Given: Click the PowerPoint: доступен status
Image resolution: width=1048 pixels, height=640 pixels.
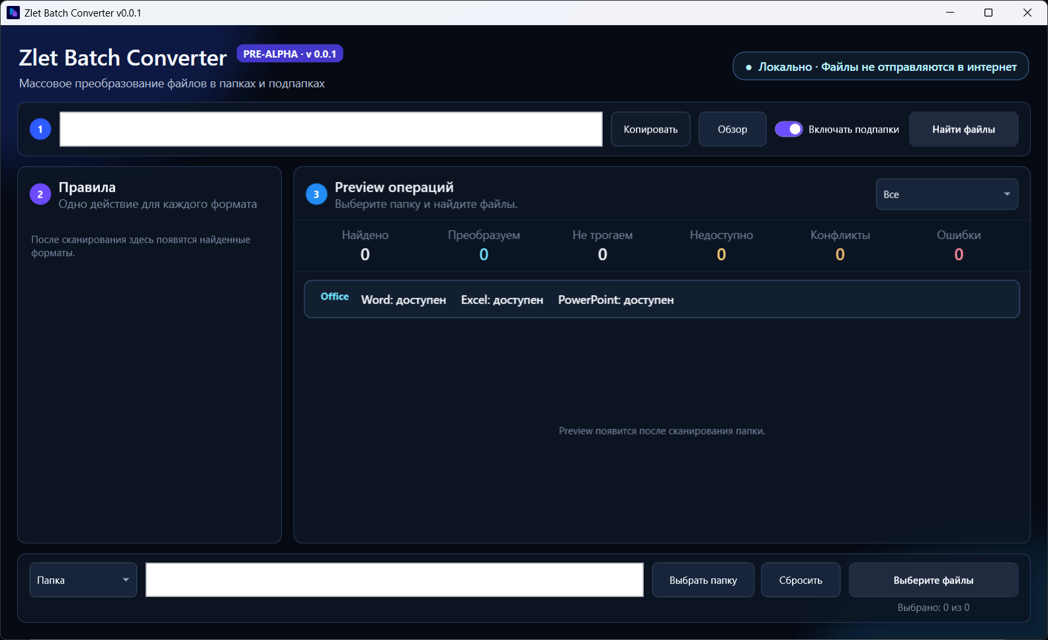Looking at the screenshot, I should point(616,300).
